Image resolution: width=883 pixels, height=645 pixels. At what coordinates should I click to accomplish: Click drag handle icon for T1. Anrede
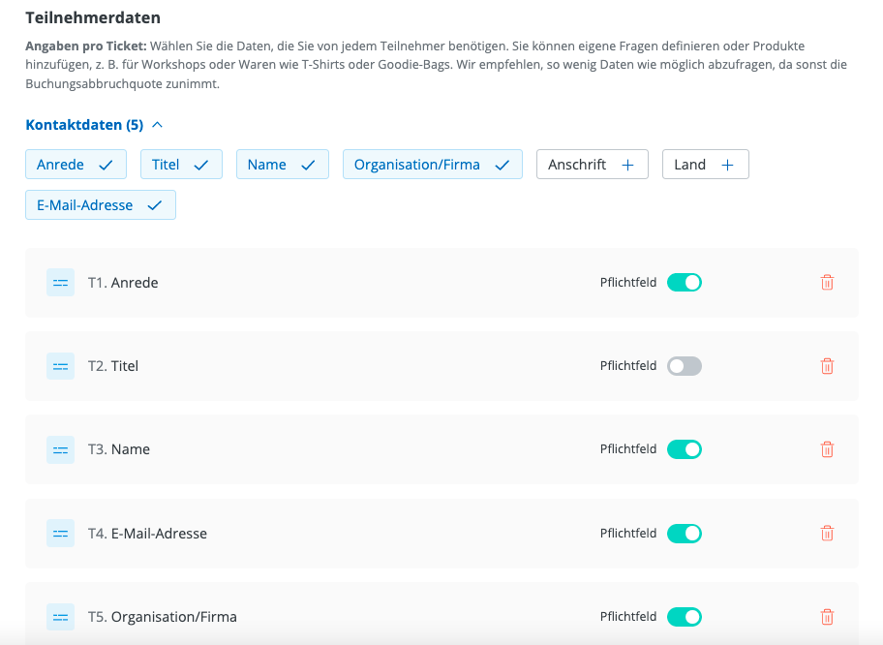60,283
